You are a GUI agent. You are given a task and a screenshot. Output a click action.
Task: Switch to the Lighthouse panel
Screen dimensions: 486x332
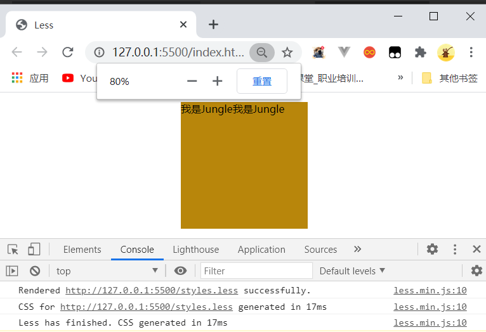(x=196, y=250)
